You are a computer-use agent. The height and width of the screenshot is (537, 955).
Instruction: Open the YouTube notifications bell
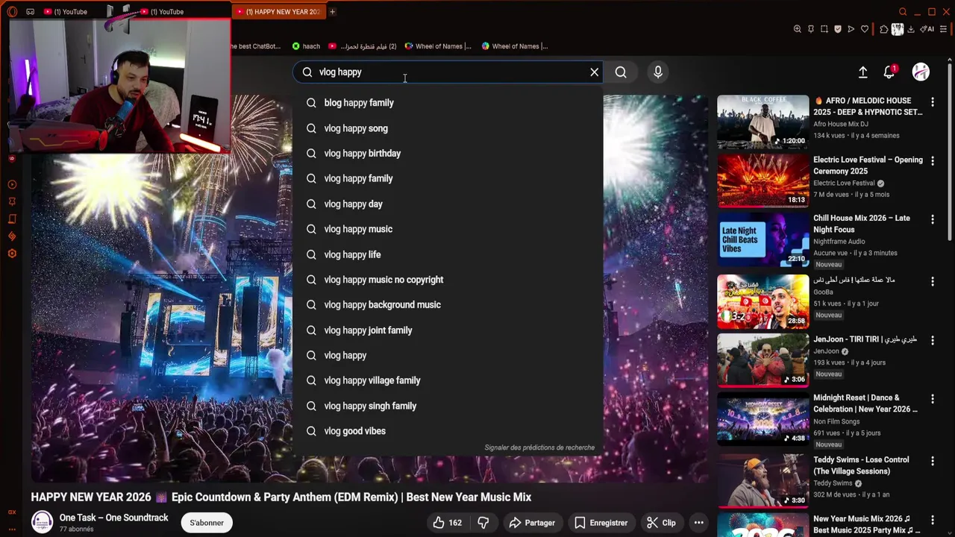pos(889,72)
